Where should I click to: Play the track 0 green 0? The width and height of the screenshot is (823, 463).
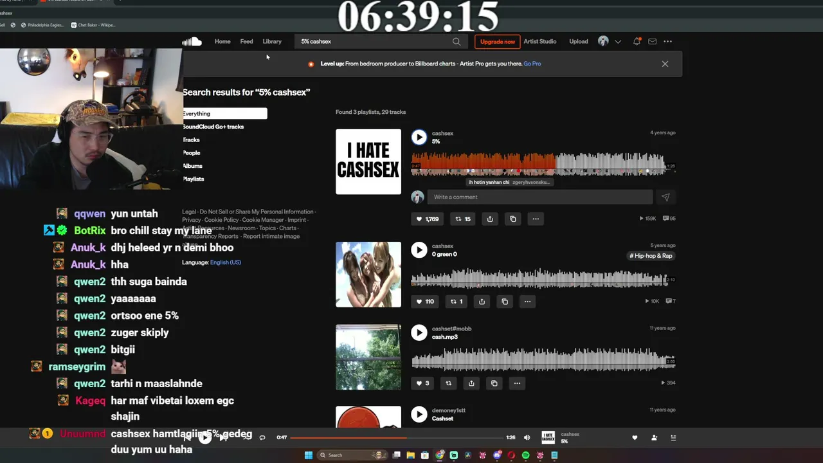419,250
